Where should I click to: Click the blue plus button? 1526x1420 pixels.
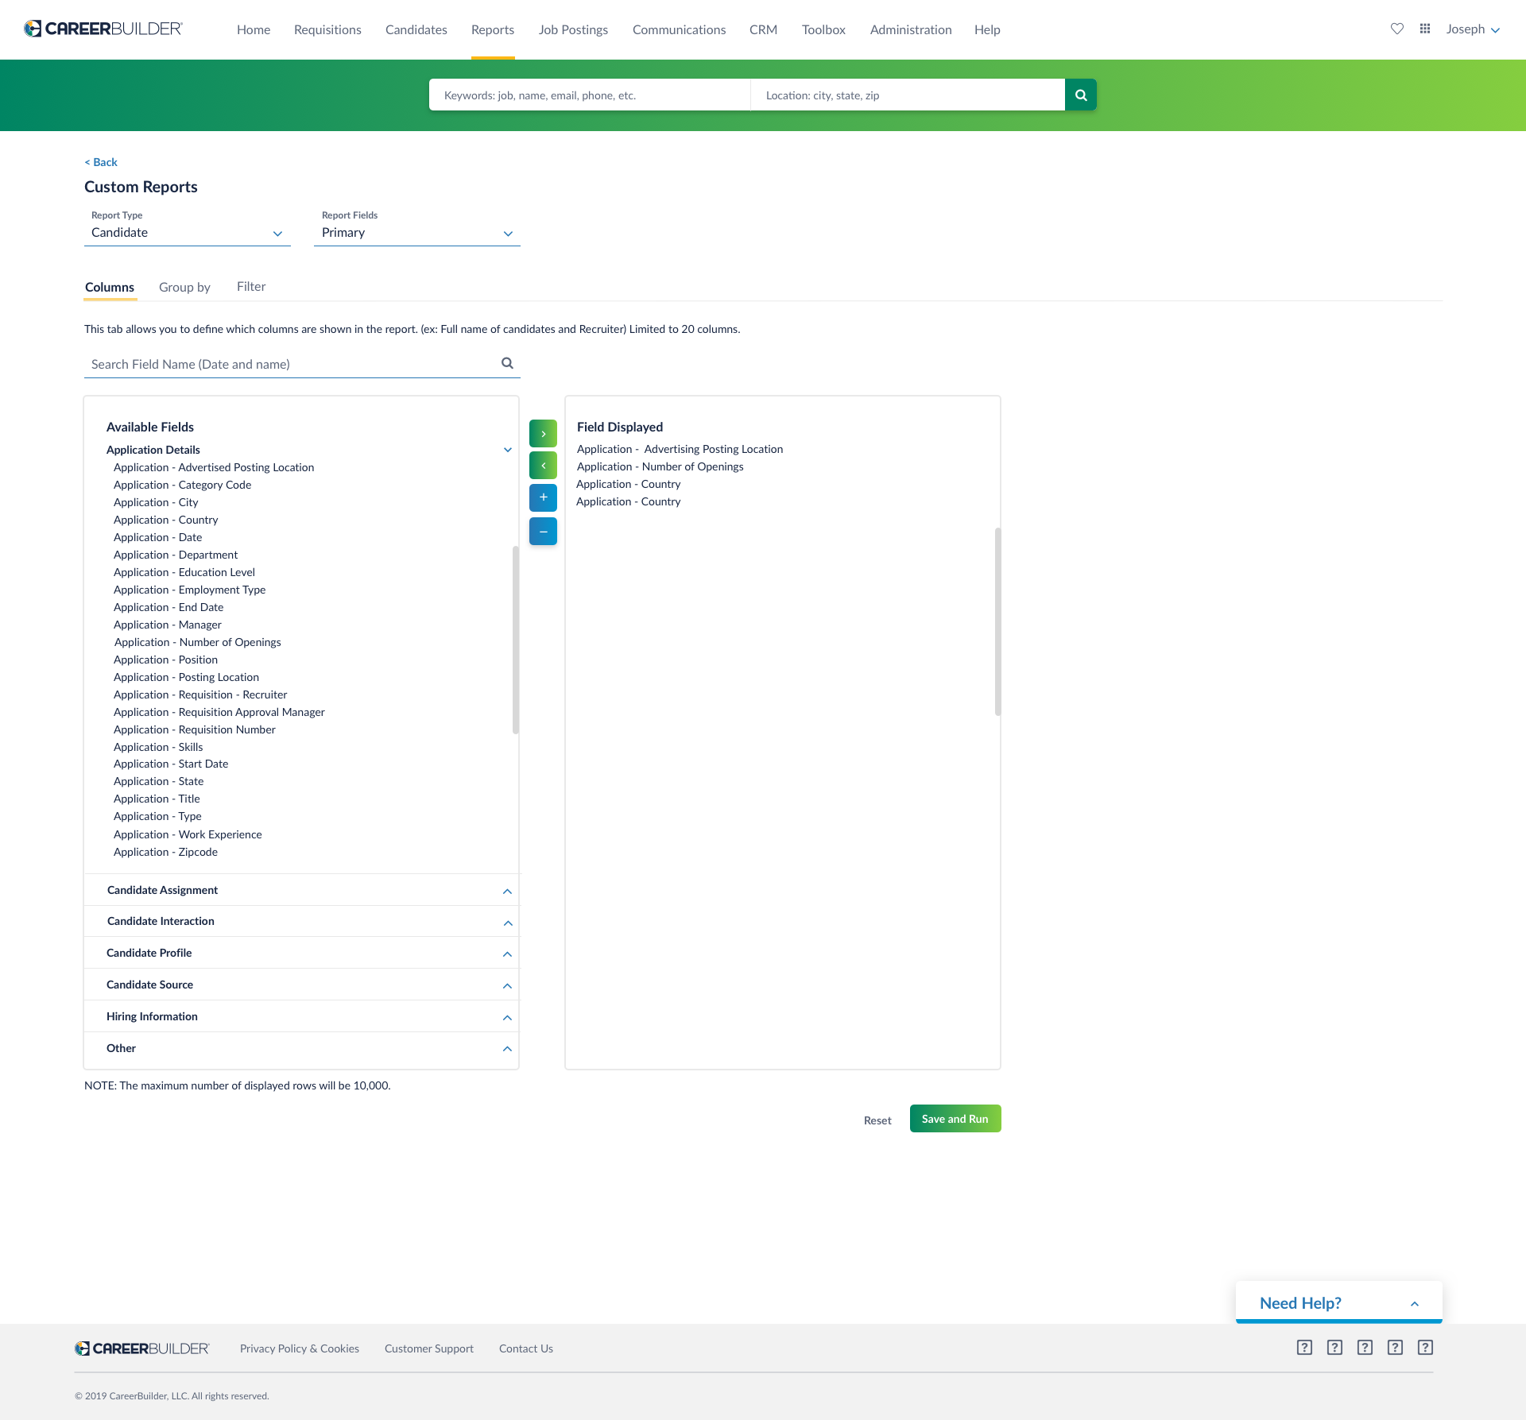[x=544, y=497]
